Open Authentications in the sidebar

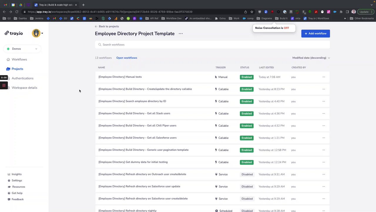click(x=22, y=78)
